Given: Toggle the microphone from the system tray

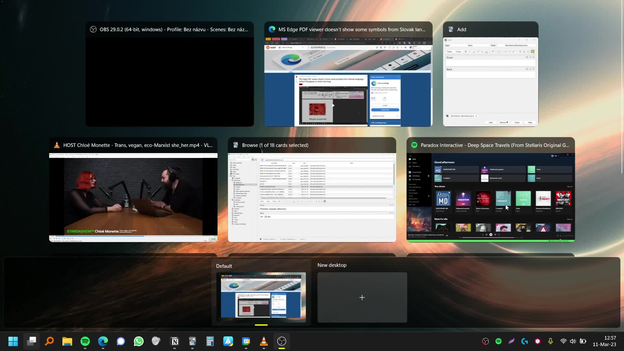Looking at the screenshot, I should (551, 341).
